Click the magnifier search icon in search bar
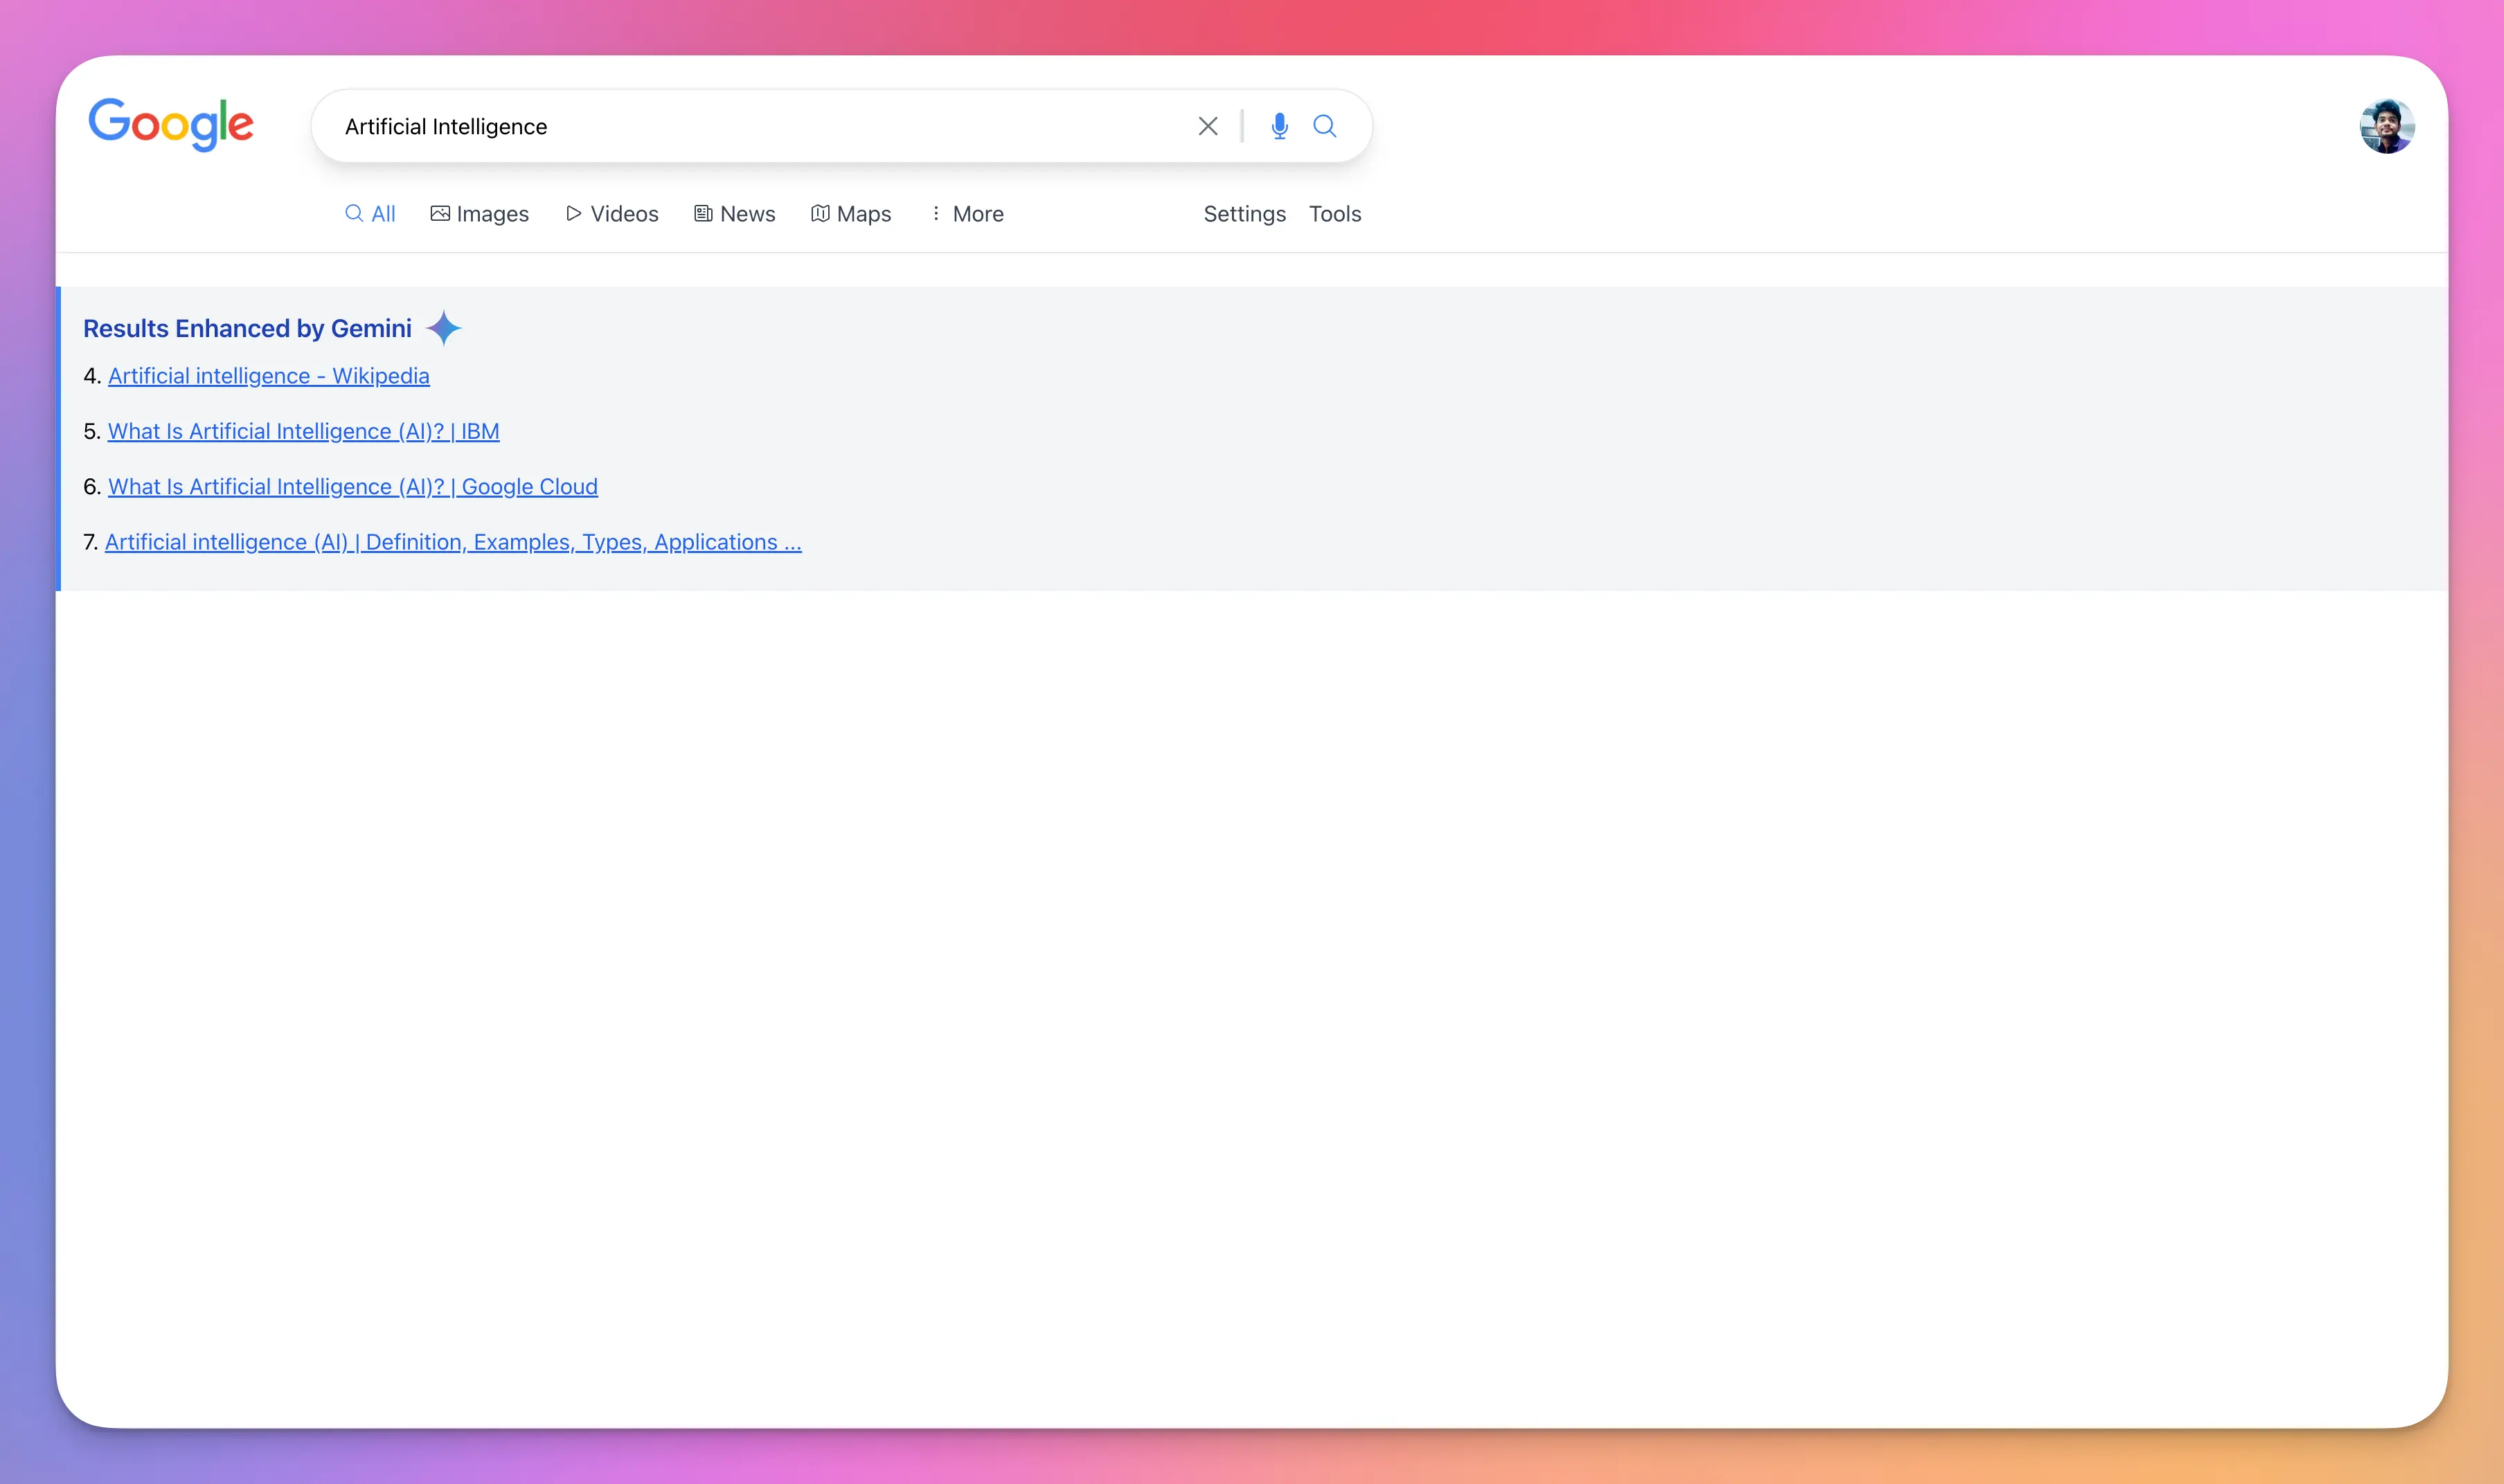Viewport: 2504px width, 1484px height. pyautogui.click(x=1325, y=126)
